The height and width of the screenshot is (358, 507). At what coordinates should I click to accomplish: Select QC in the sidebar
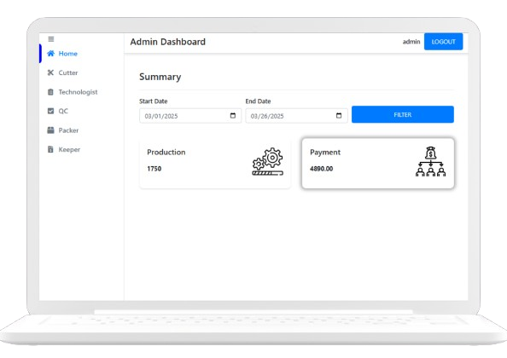tap(63, 111)
